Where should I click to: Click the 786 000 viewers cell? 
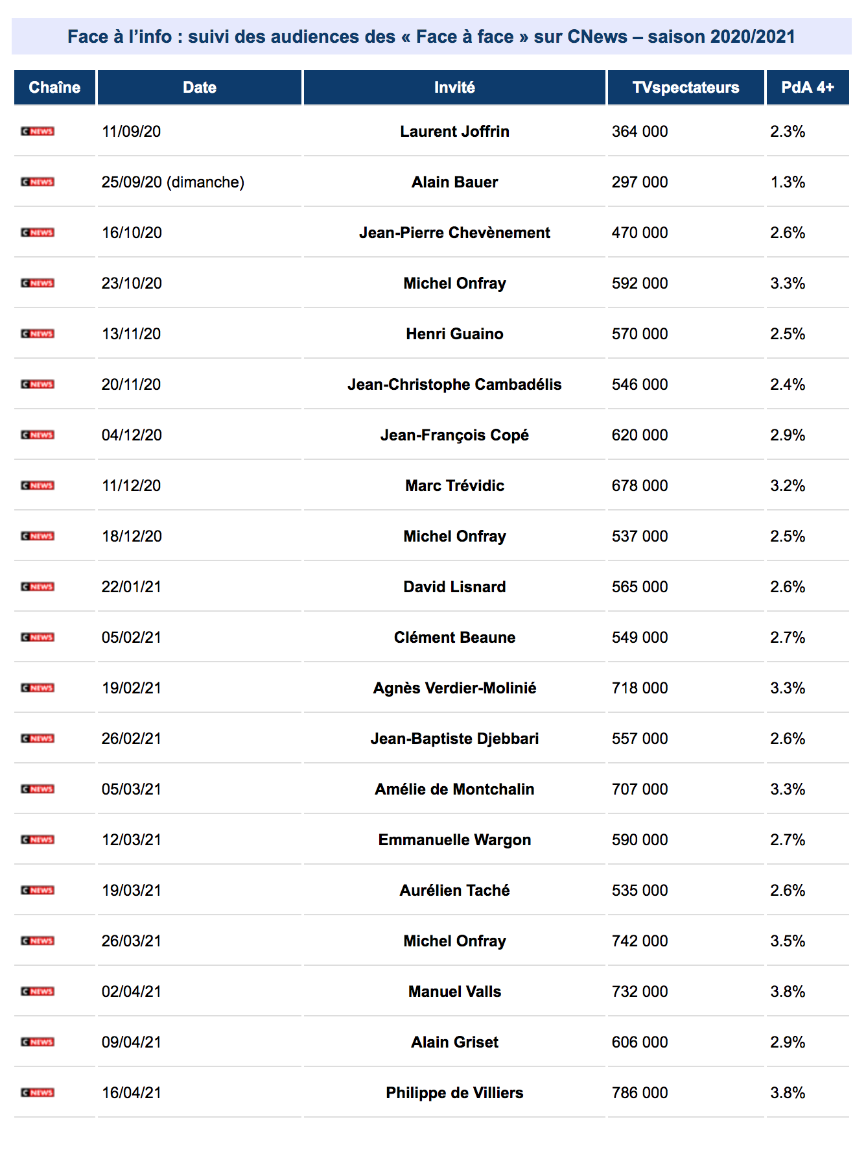(640, 1093)
